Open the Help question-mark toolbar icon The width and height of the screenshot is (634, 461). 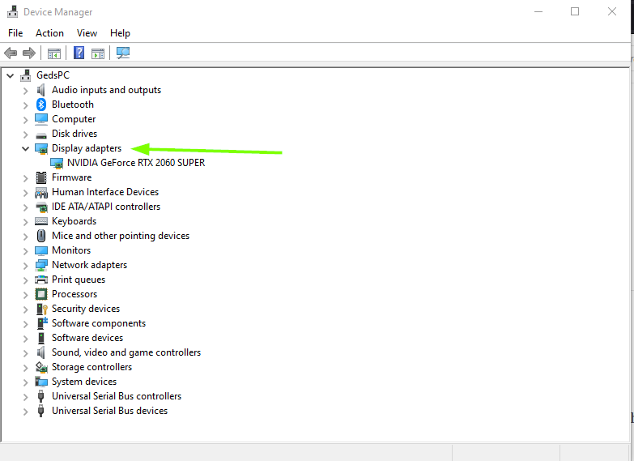[x=79, y=53]
